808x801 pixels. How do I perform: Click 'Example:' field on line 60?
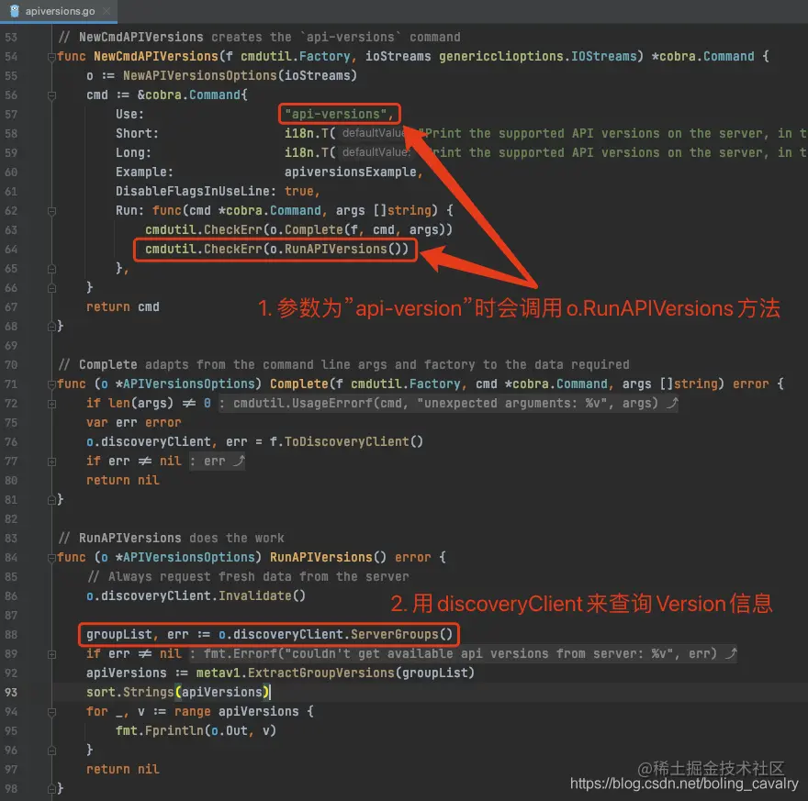point(144,172)
